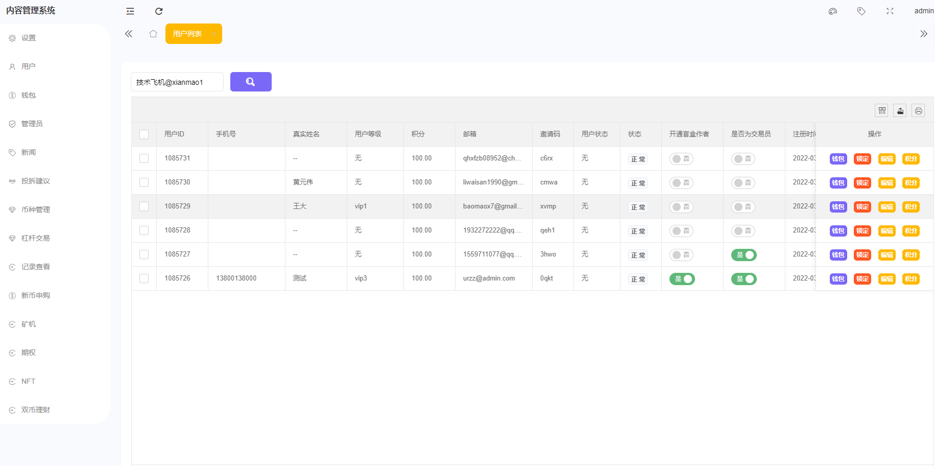Go to home tab icon

coord(153,34)
